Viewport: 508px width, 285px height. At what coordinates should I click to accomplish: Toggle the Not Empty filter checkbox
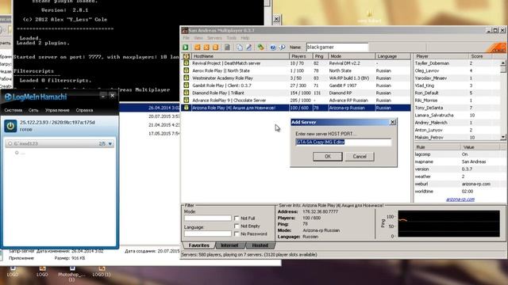(237, 226)
